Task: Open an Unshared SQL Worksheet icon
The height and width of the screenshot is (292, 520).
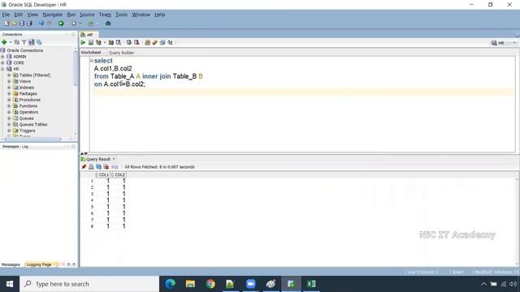Action: pyautogui.click(x=147, y=42)
